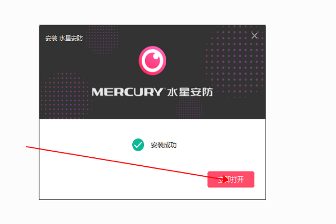Click the purple dot pattern below the title
This screenshot has height=224, width=336.
click(x=64, y=94)
